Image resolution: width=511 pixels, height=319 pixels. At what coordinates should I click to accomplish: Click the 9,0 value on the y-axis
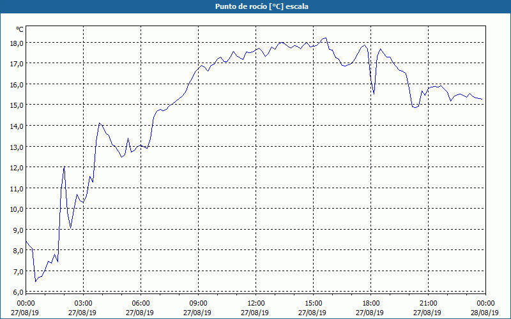[x=18, y=230]
